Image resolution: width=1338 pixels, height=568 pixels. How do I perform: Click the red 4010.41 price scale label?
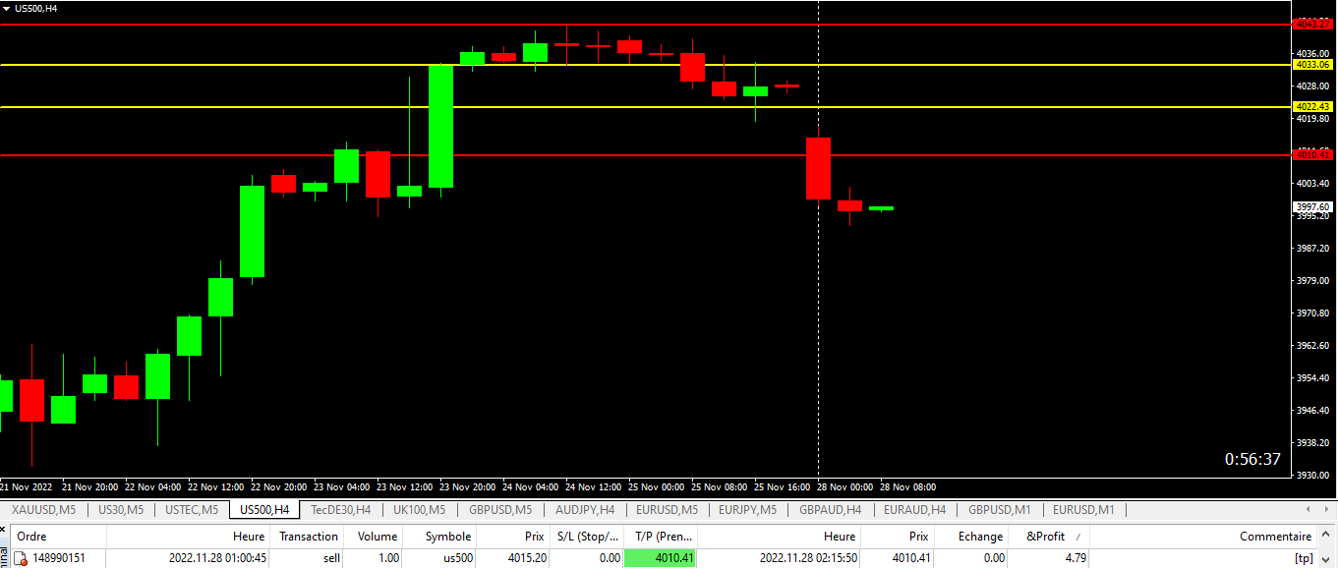click(x=1312, y=155)
